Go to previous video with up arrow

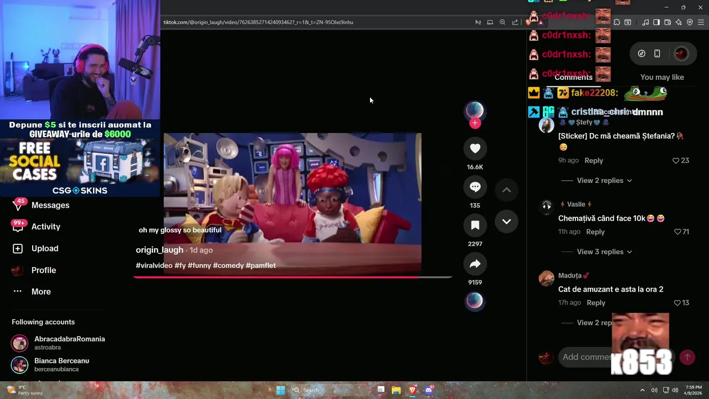click(506, 190)
